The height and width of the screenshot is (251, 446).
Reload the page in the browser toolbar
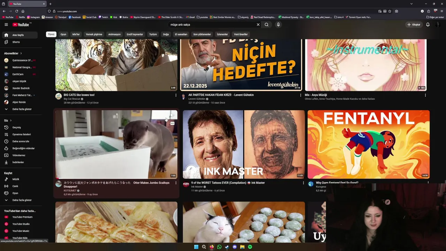point(16,11)
